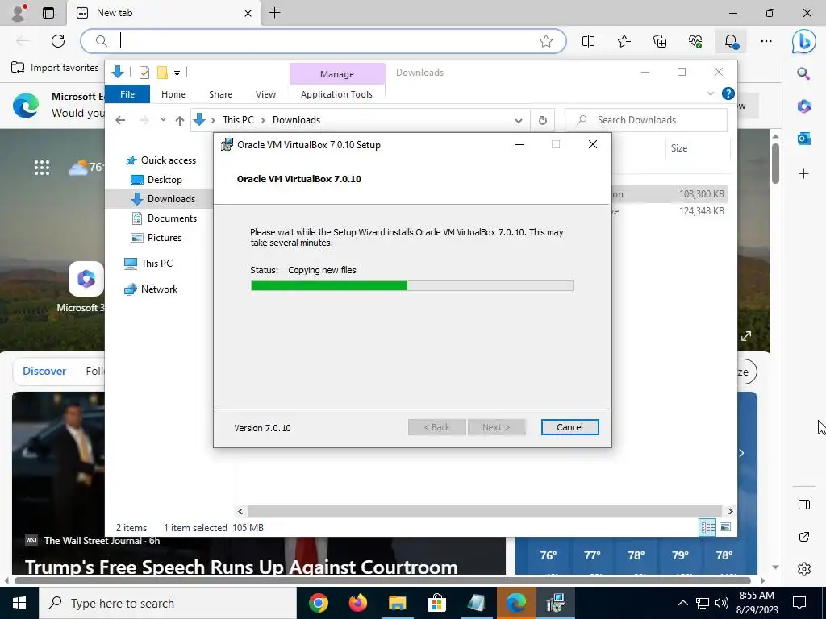Click the Search Downloads field
The image size is (826, 619).
[646, 120]
